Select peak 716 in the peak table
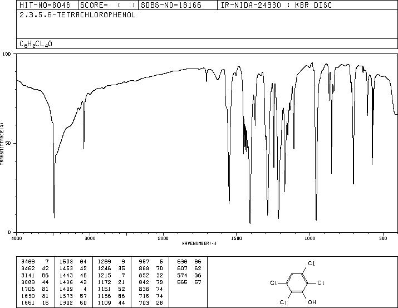Image resolution: width=398 pixels, height=308 pixels. click(144, 296)
